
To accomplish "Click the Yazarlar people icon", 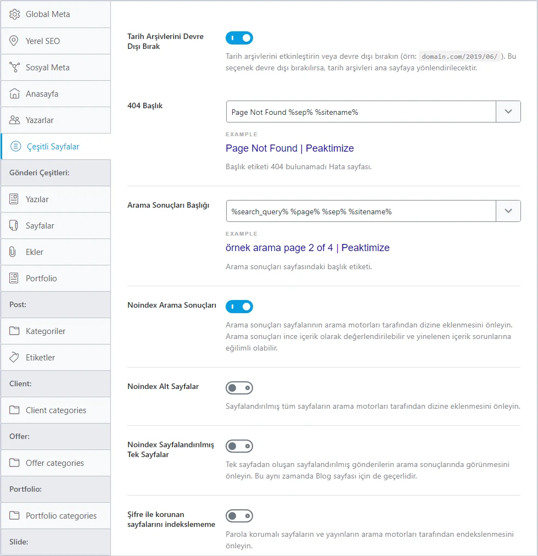I will click(14, 120).
